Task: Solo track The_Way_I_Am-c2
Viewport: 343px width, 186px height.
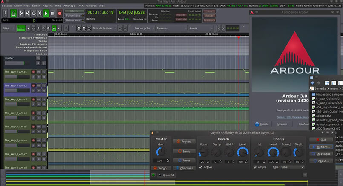Action: (43, 85)
